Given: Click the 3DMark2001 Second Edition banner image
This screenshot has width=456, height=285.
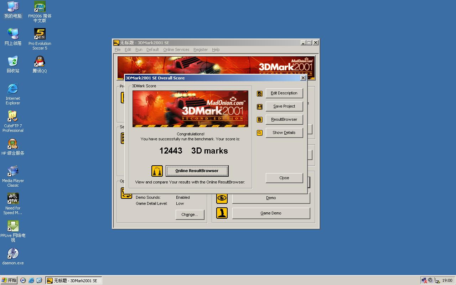Looking at the screenshot, I should (190, 109).
